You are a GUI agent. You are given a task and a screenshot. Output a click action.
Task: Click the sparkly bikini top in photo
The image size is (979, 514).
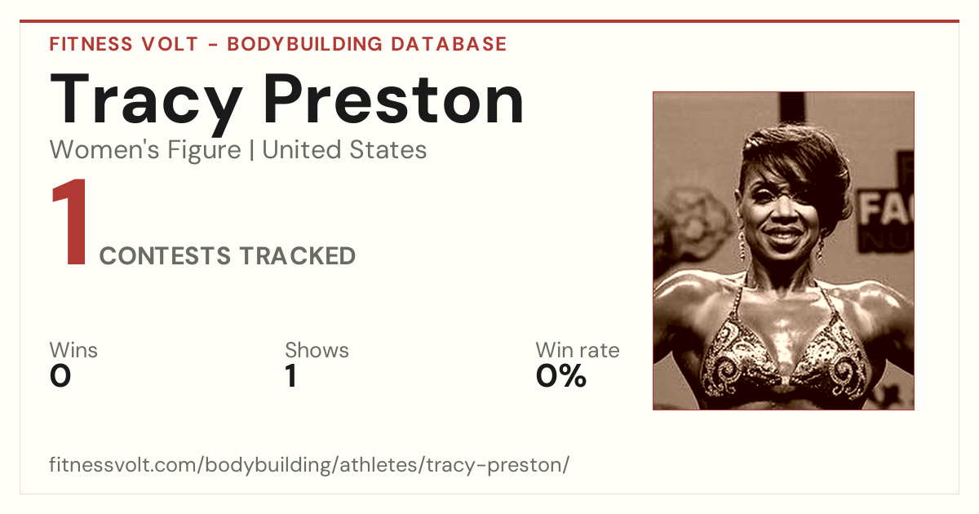[x=783, y=357]
